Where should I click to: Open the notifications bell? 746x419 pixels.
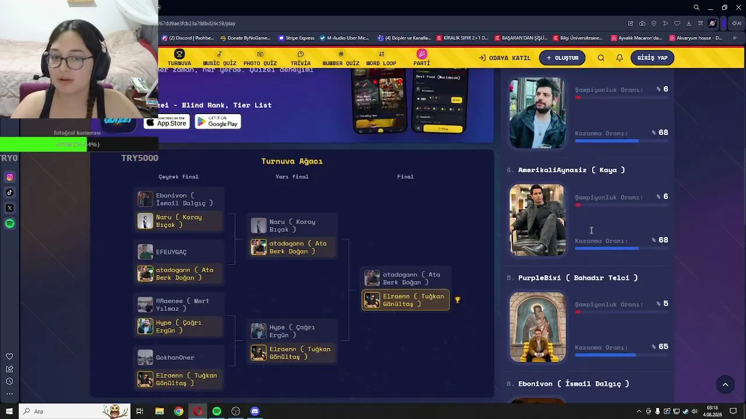(620, 58)
